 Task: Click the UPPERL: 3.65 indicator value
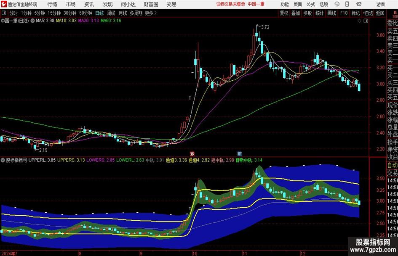coord(42,160)
